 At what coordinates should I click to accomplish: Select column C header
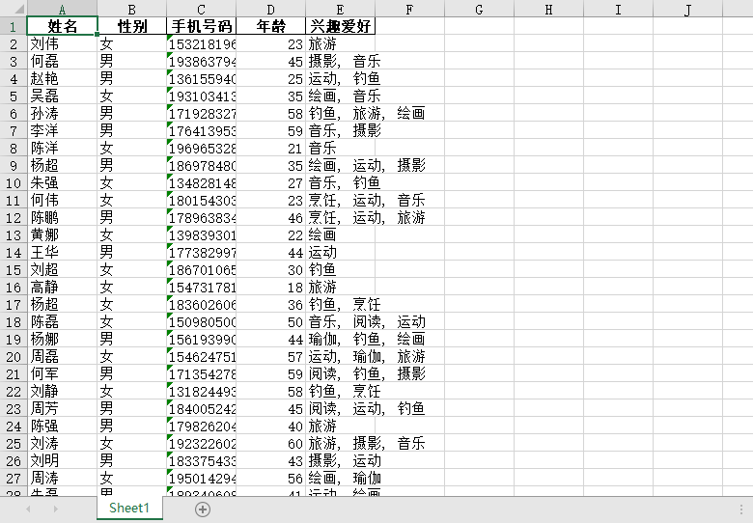click(x=201, y=10)
